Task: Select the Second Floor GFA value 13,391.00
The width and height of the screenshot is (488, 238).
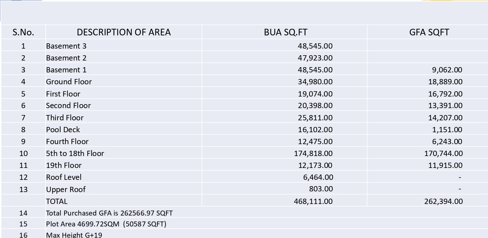Action: tap(445, 105)
